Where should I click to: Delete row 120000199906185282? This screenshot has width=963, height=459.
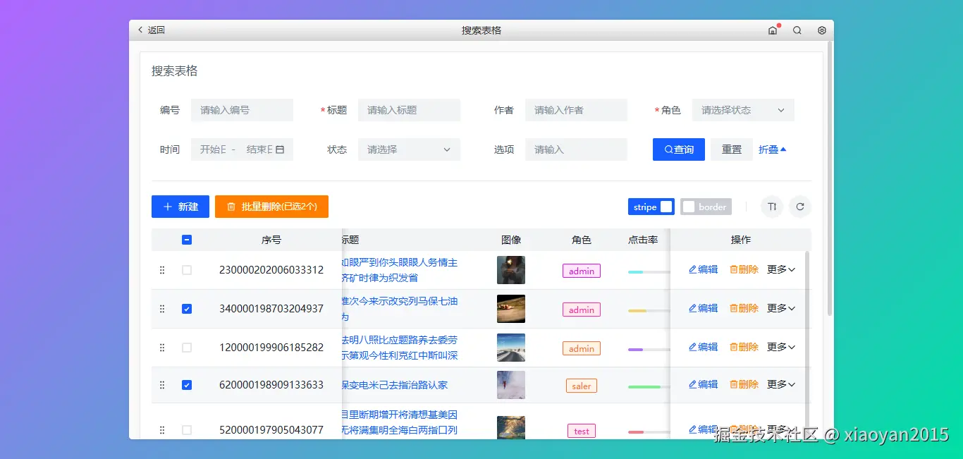tap(744, 347)
